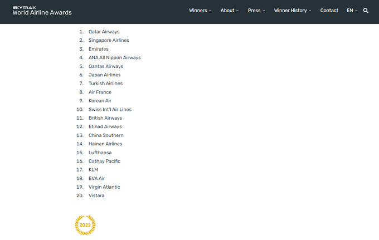379x240 pixels.
Task: Select Swiss Int'l Air Lines entry
Action: click(x=110, y=110)
